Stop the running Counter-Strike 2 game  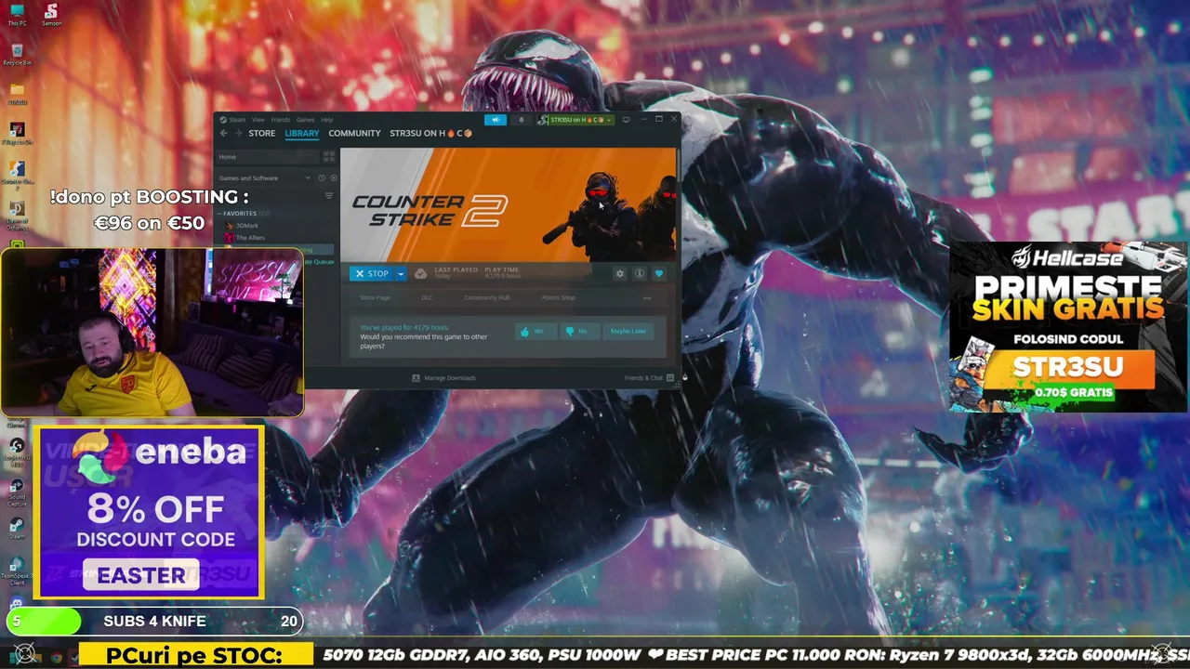tap(373, 273)
